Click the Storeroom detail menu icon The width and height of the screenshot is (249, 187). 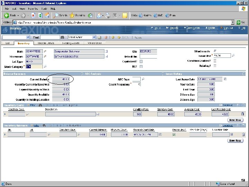[45, 56]
